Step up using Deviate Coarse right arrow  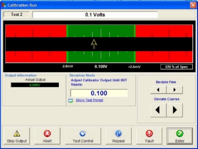175,110
